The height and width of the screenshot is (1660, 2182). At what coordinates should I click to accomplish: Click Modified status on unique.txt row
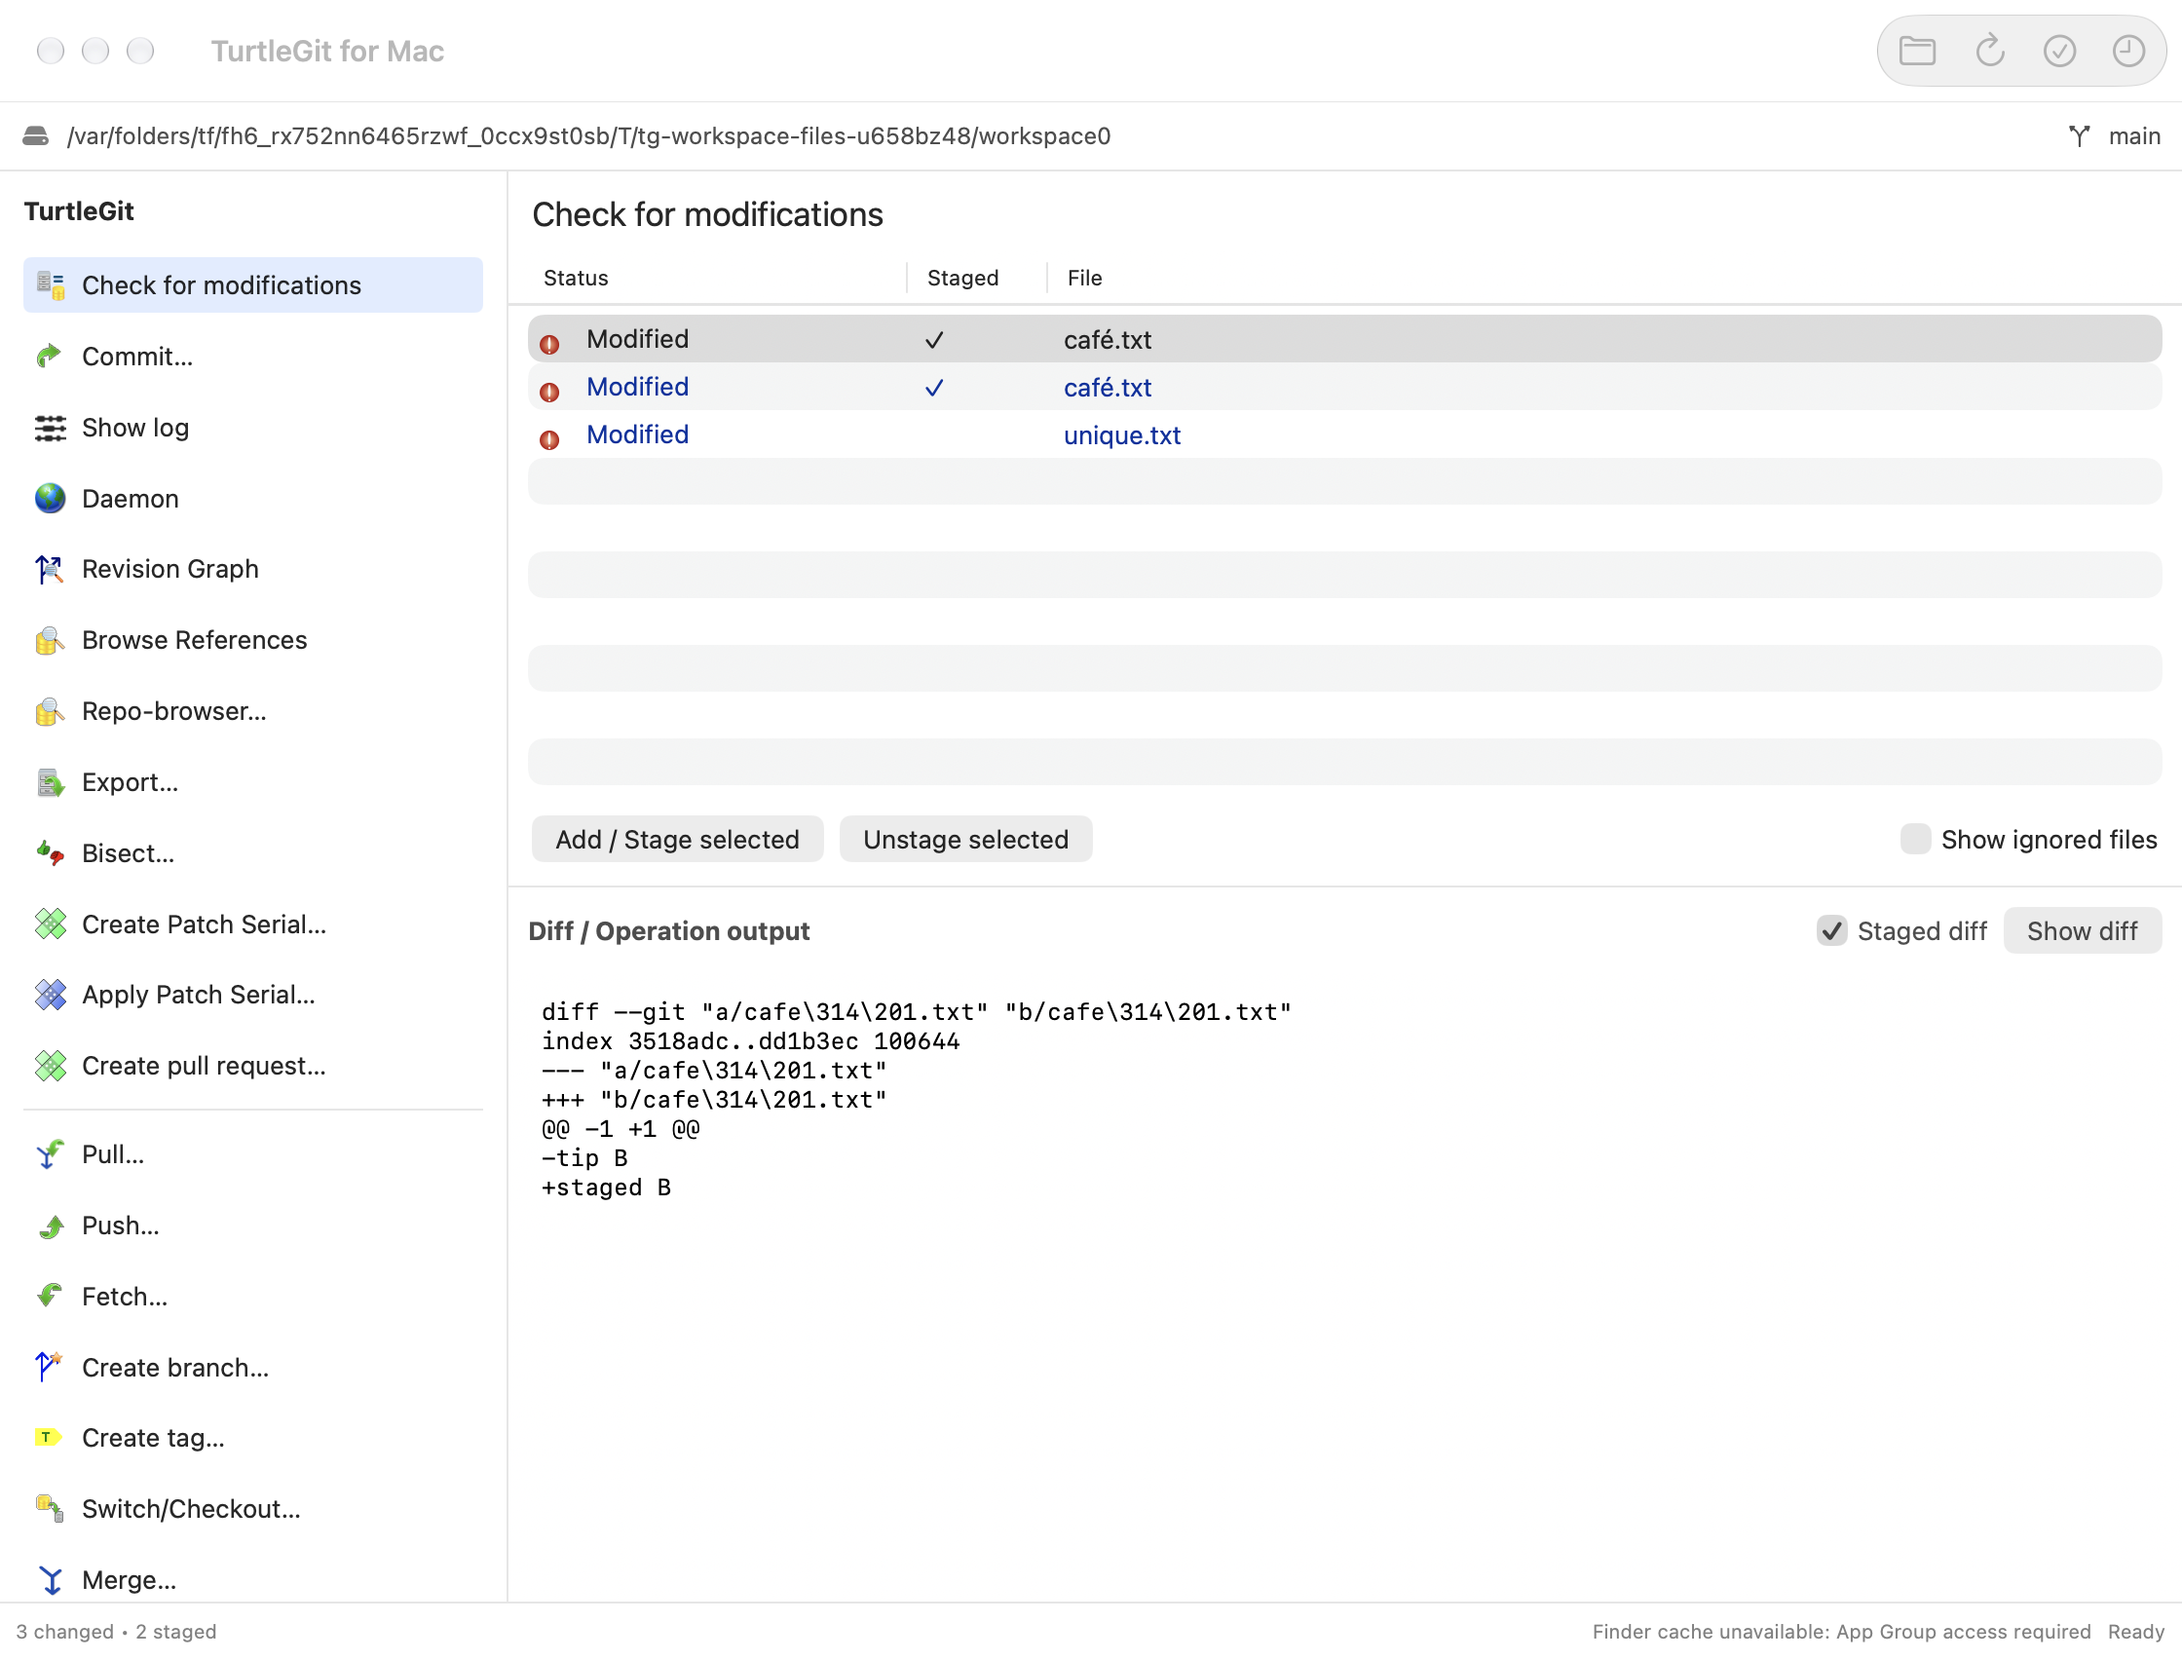[637, 434]
